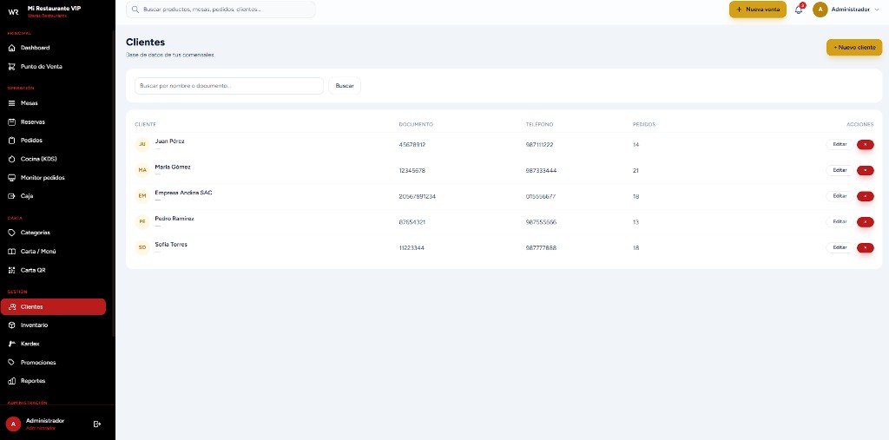This screenshot has width=889, height=440.
Task: Click the Administrador avatar in top bar
Action: pyautogui.click(x=820, y=10)
